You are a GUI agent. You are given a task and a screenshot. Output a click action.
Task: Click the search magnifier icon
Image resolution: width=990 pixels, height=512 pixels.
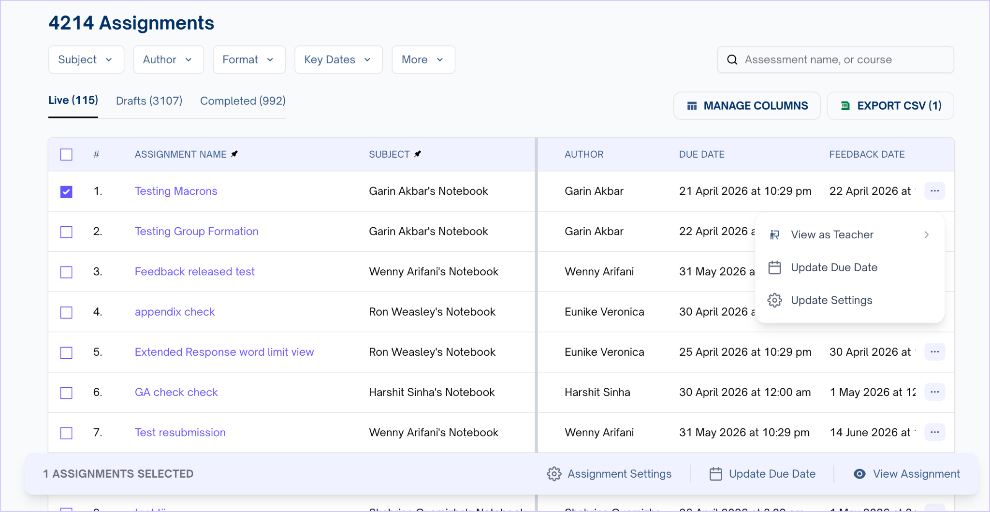coord(732,59)
